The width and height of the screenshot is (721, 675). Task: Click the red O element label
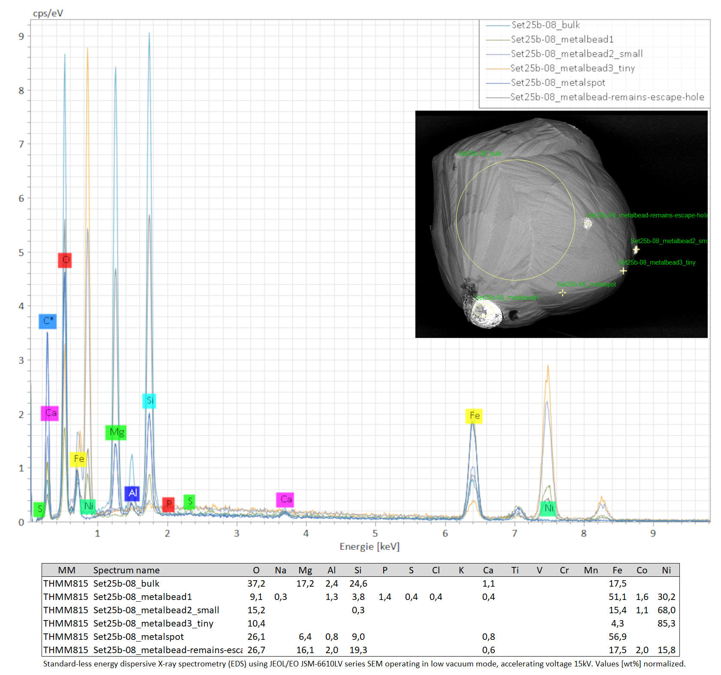[65, 260]
